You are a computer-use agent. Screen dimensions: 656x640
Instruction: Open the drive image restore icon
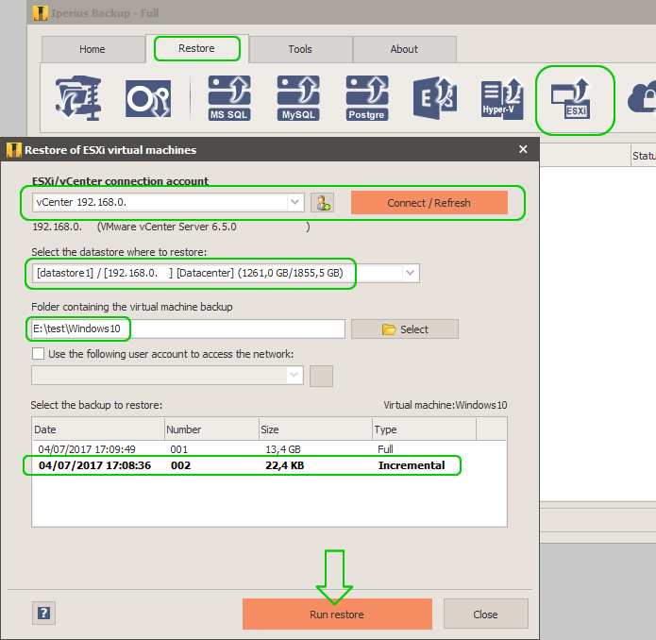click(148, 99)
